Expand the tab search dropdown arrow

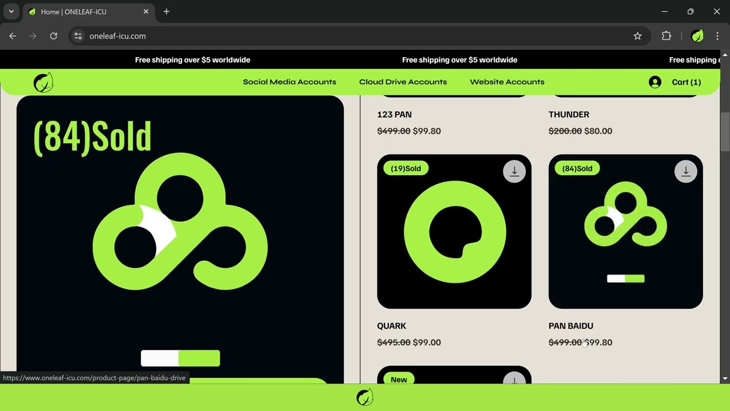coord(11,11)
